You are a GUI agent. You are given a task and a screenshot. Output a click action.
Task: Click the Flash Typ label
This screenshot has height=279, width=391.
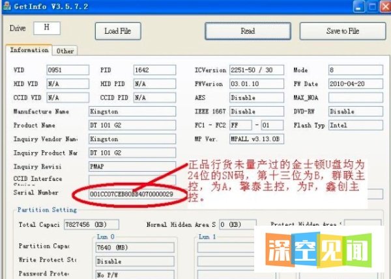pyautogui.click(x=309, y=125)
